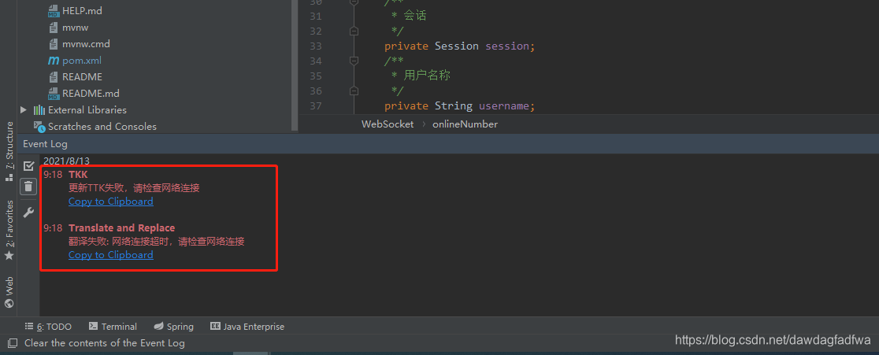Click the tool window toggle icon in status bar
The width and height of the screenshot is (879, 355).
(12, 343)
